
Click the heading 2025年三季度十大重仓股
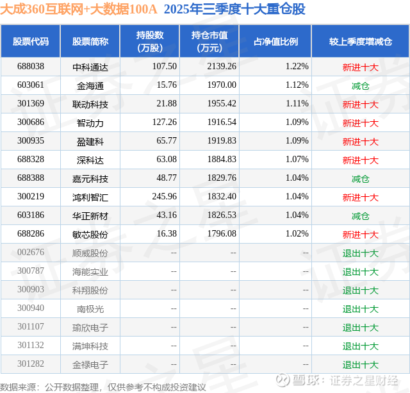point(234,9)
